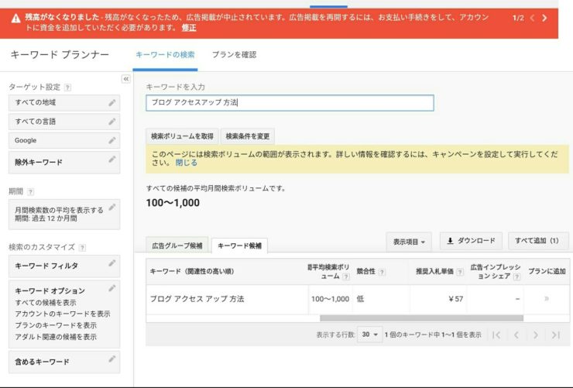Image resolution: width=573 pixels, height=388 pixels.
Task: Click pencil icon for 除外キーワード
Action: (x=112, y=159)
